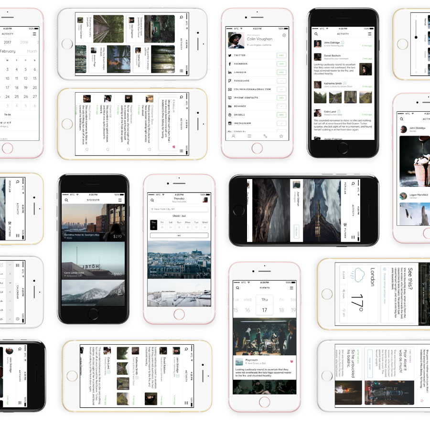
Task: Open the person tab in profile bottom bar
Action: (233, 136)
